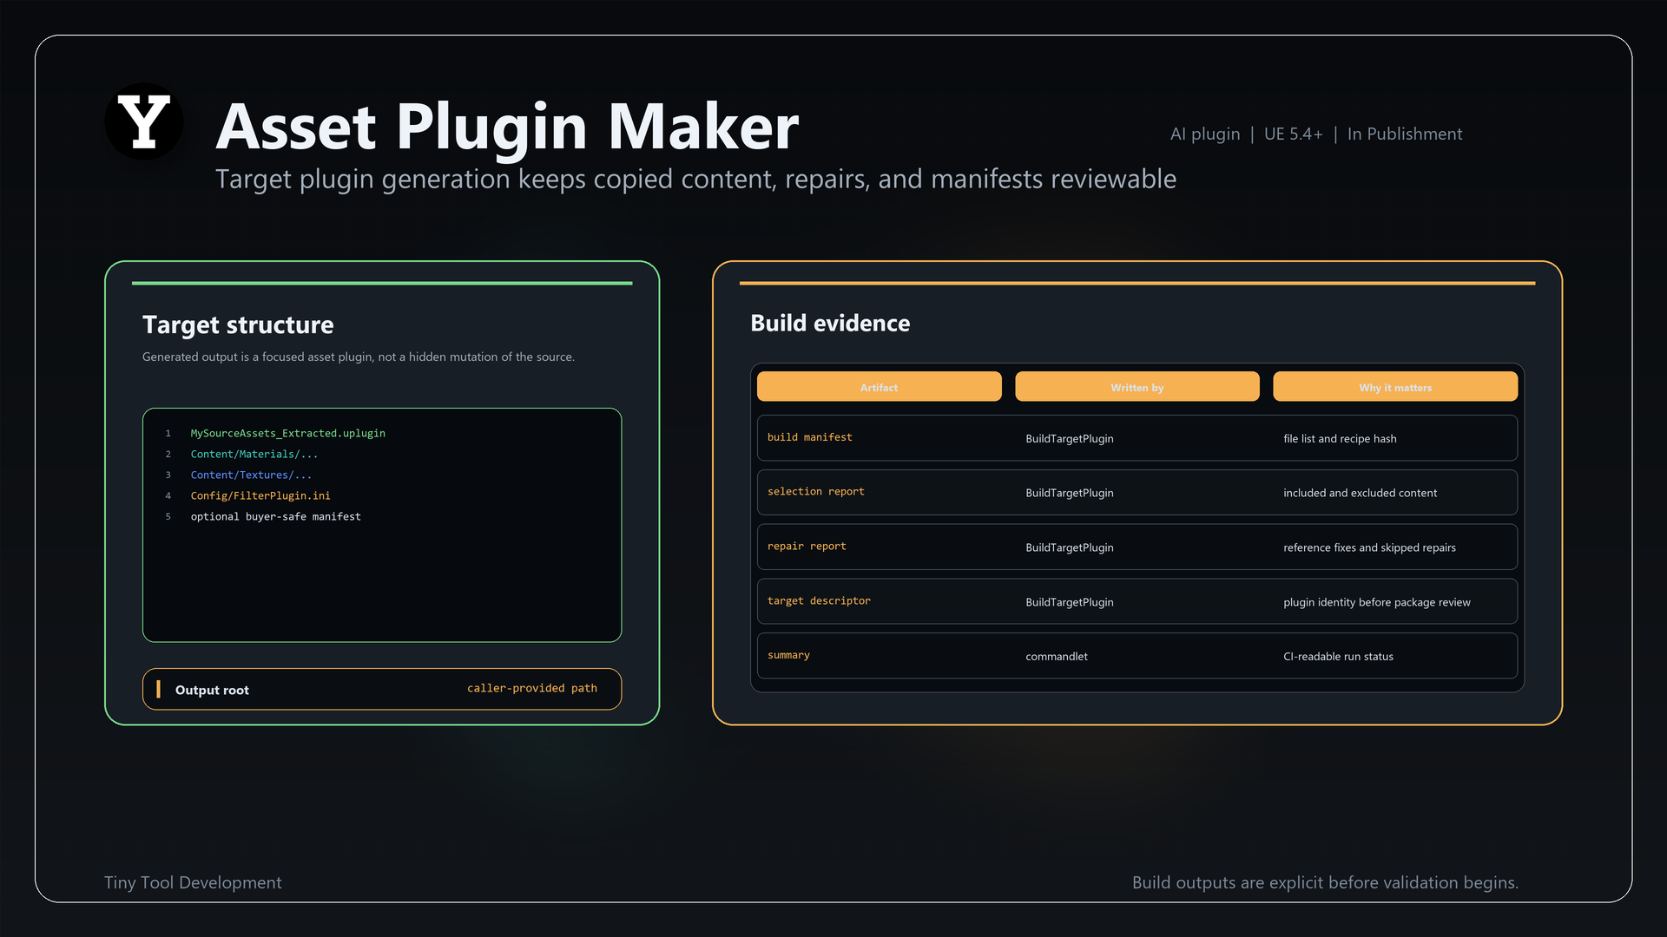
Task: Click the Output root label
Action: 212,690
